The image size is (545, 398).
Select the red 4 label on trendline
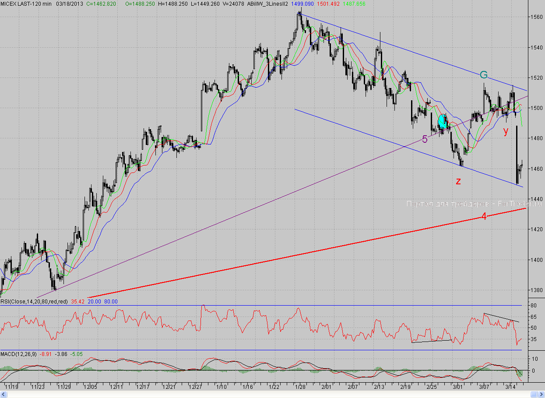pos(484,216)
